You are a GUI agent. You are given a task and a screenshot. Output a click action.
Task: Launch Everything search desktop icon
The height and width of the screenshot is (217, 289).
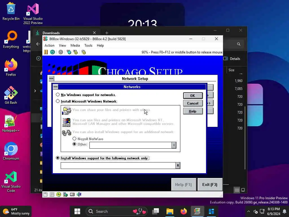pos(11,40)
